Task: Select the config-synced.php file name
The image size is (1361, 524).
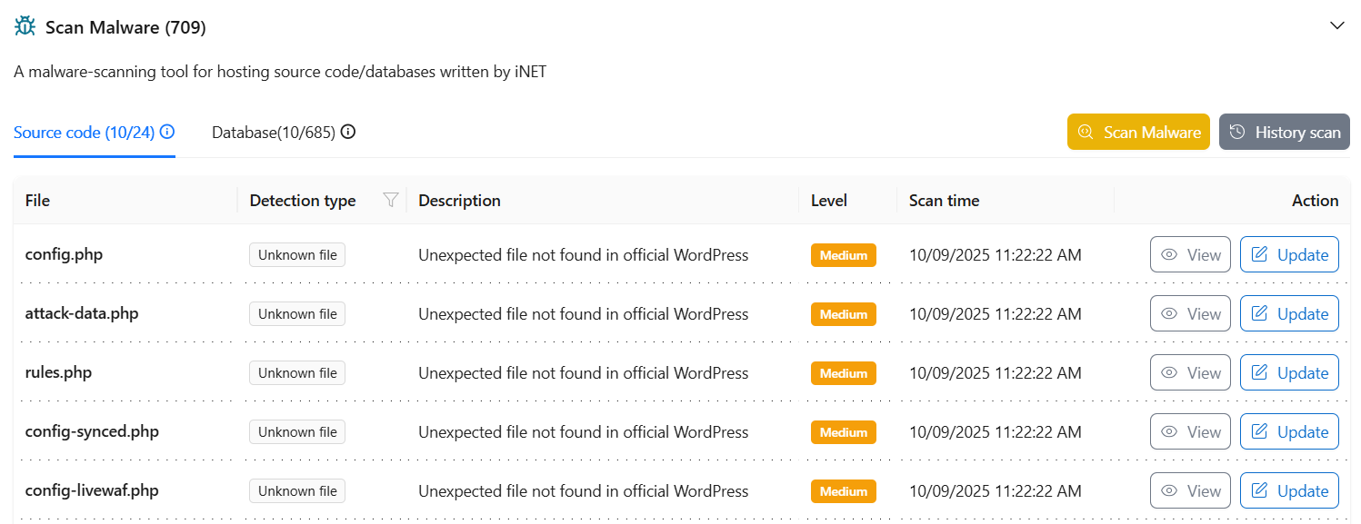Action: (x=92, y=431)
